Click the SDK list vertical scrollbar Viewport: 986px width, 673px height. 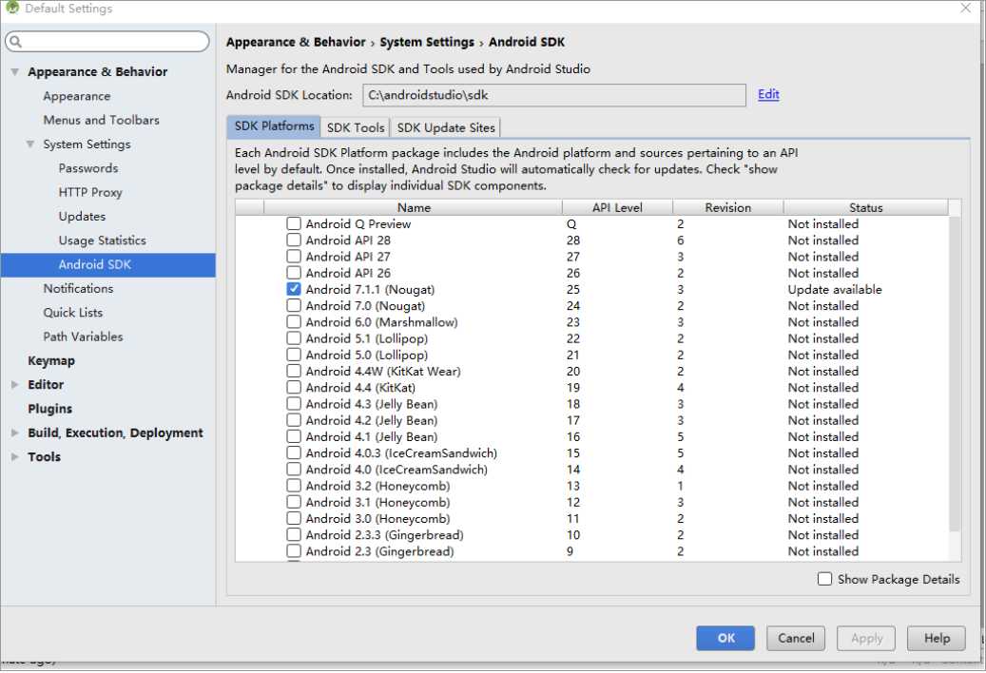[955, 374]
